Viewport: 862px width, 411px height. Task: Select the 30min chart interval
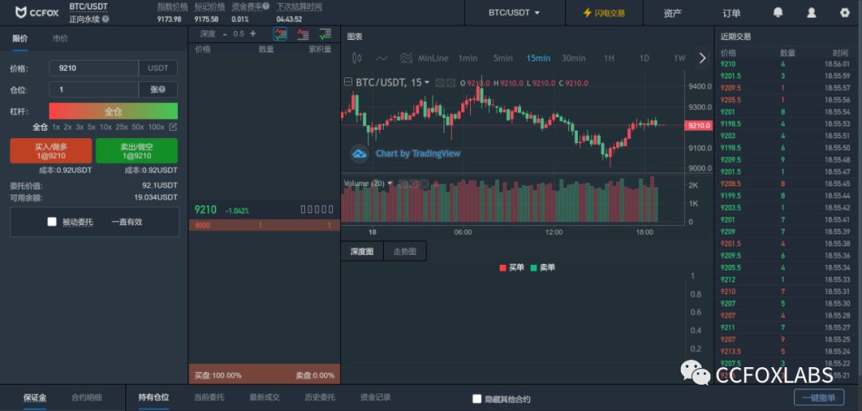573,57
